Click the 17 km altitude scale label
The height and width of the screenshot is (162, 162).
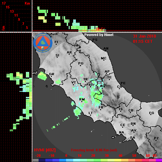4,3
